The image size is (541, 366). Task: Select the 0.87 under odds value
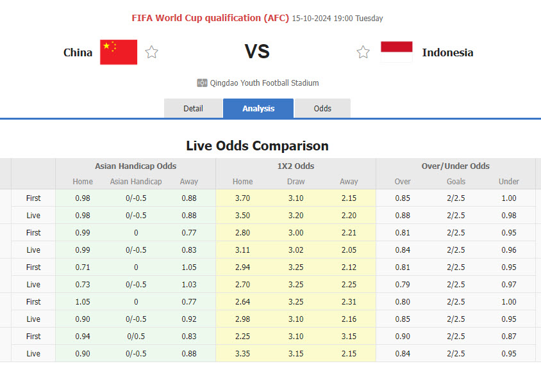[509, 337]
